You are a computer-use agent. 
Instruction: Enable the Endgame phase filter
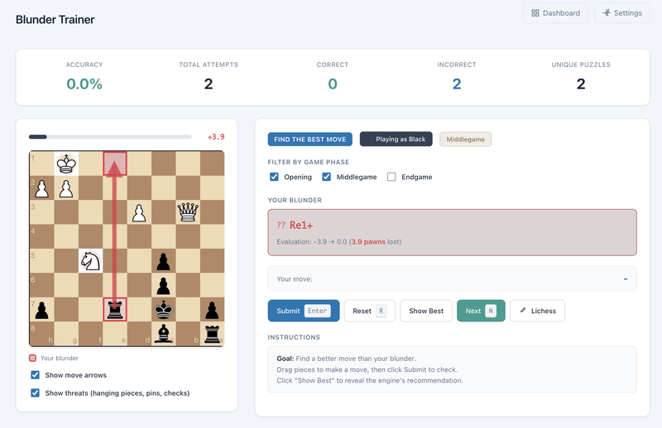coord(391,177)
